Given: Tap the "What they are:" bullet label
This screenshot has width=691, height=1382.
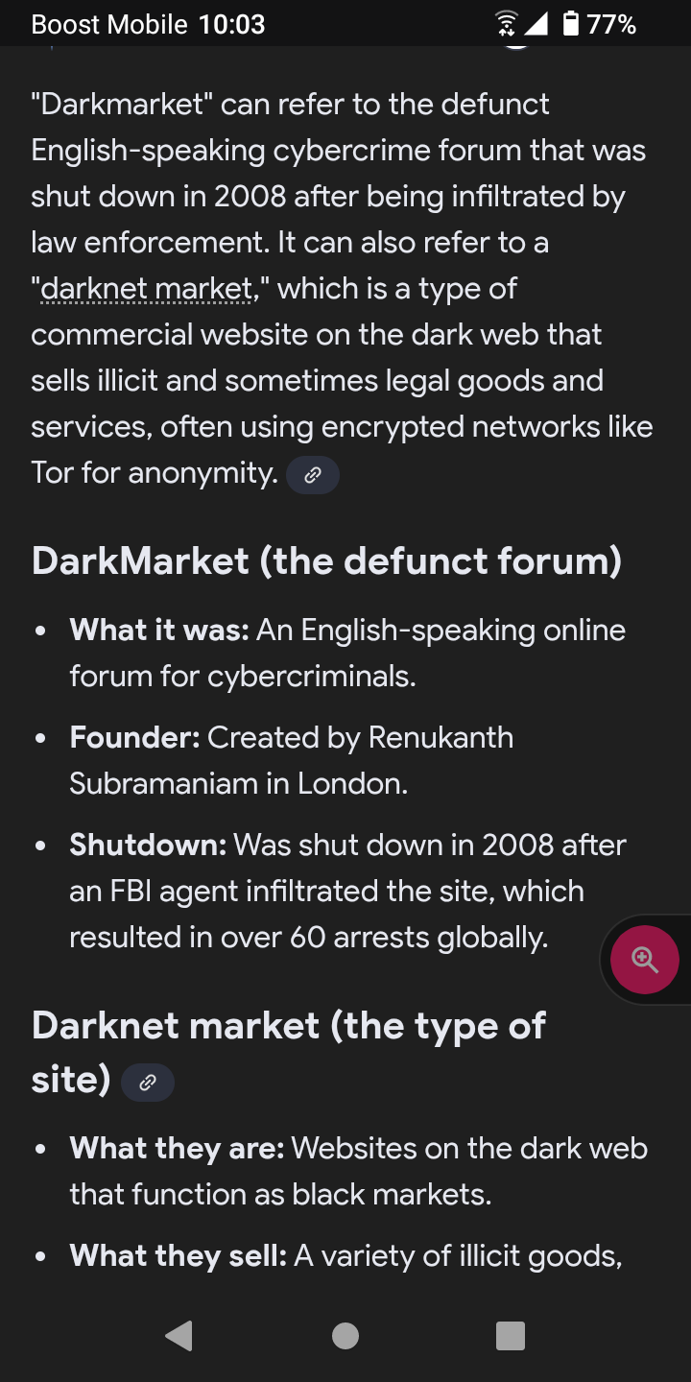Looking at the screenshot, I should 177,1149.
